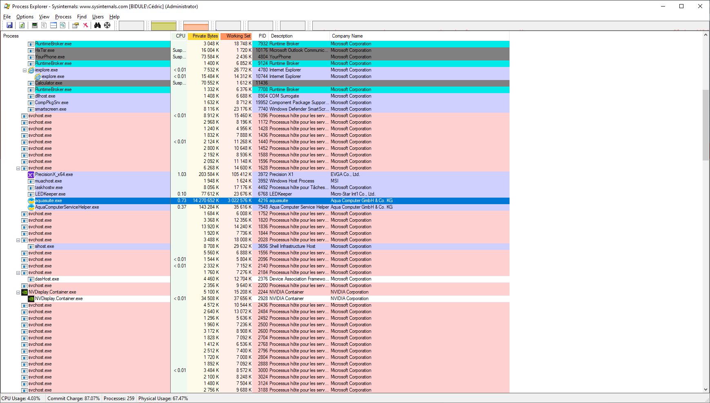Click the Refresh Now toolbar icon
Image resolution: width=710 pixels, height=403 pixels.
pos(22,25)
